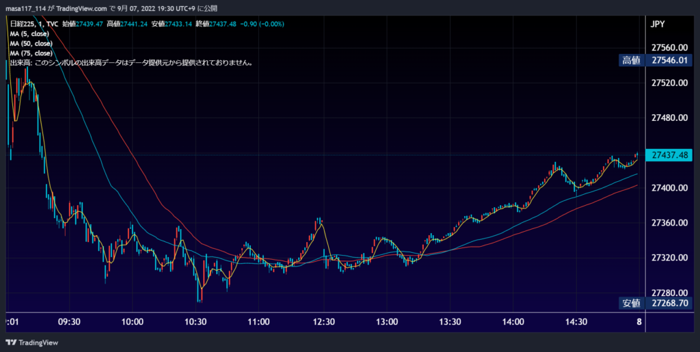
Task: Click the 10:30 time axis label
Action: pos(196,322)
